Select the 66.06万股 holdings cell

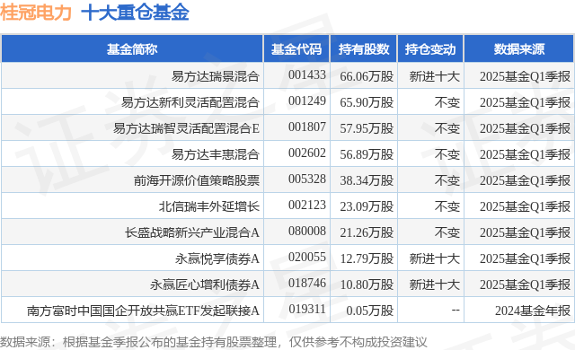click(367, 76)
